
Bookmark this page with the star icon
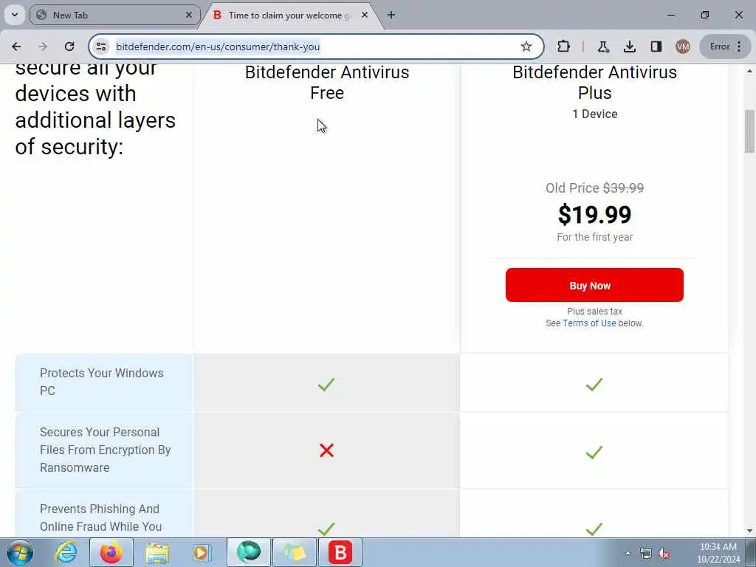tap(526, 47)
